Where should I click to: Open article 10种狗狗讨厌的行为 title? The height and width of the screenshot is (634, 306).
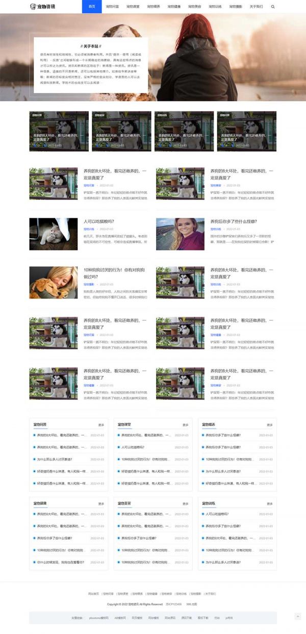pos(114,273)
